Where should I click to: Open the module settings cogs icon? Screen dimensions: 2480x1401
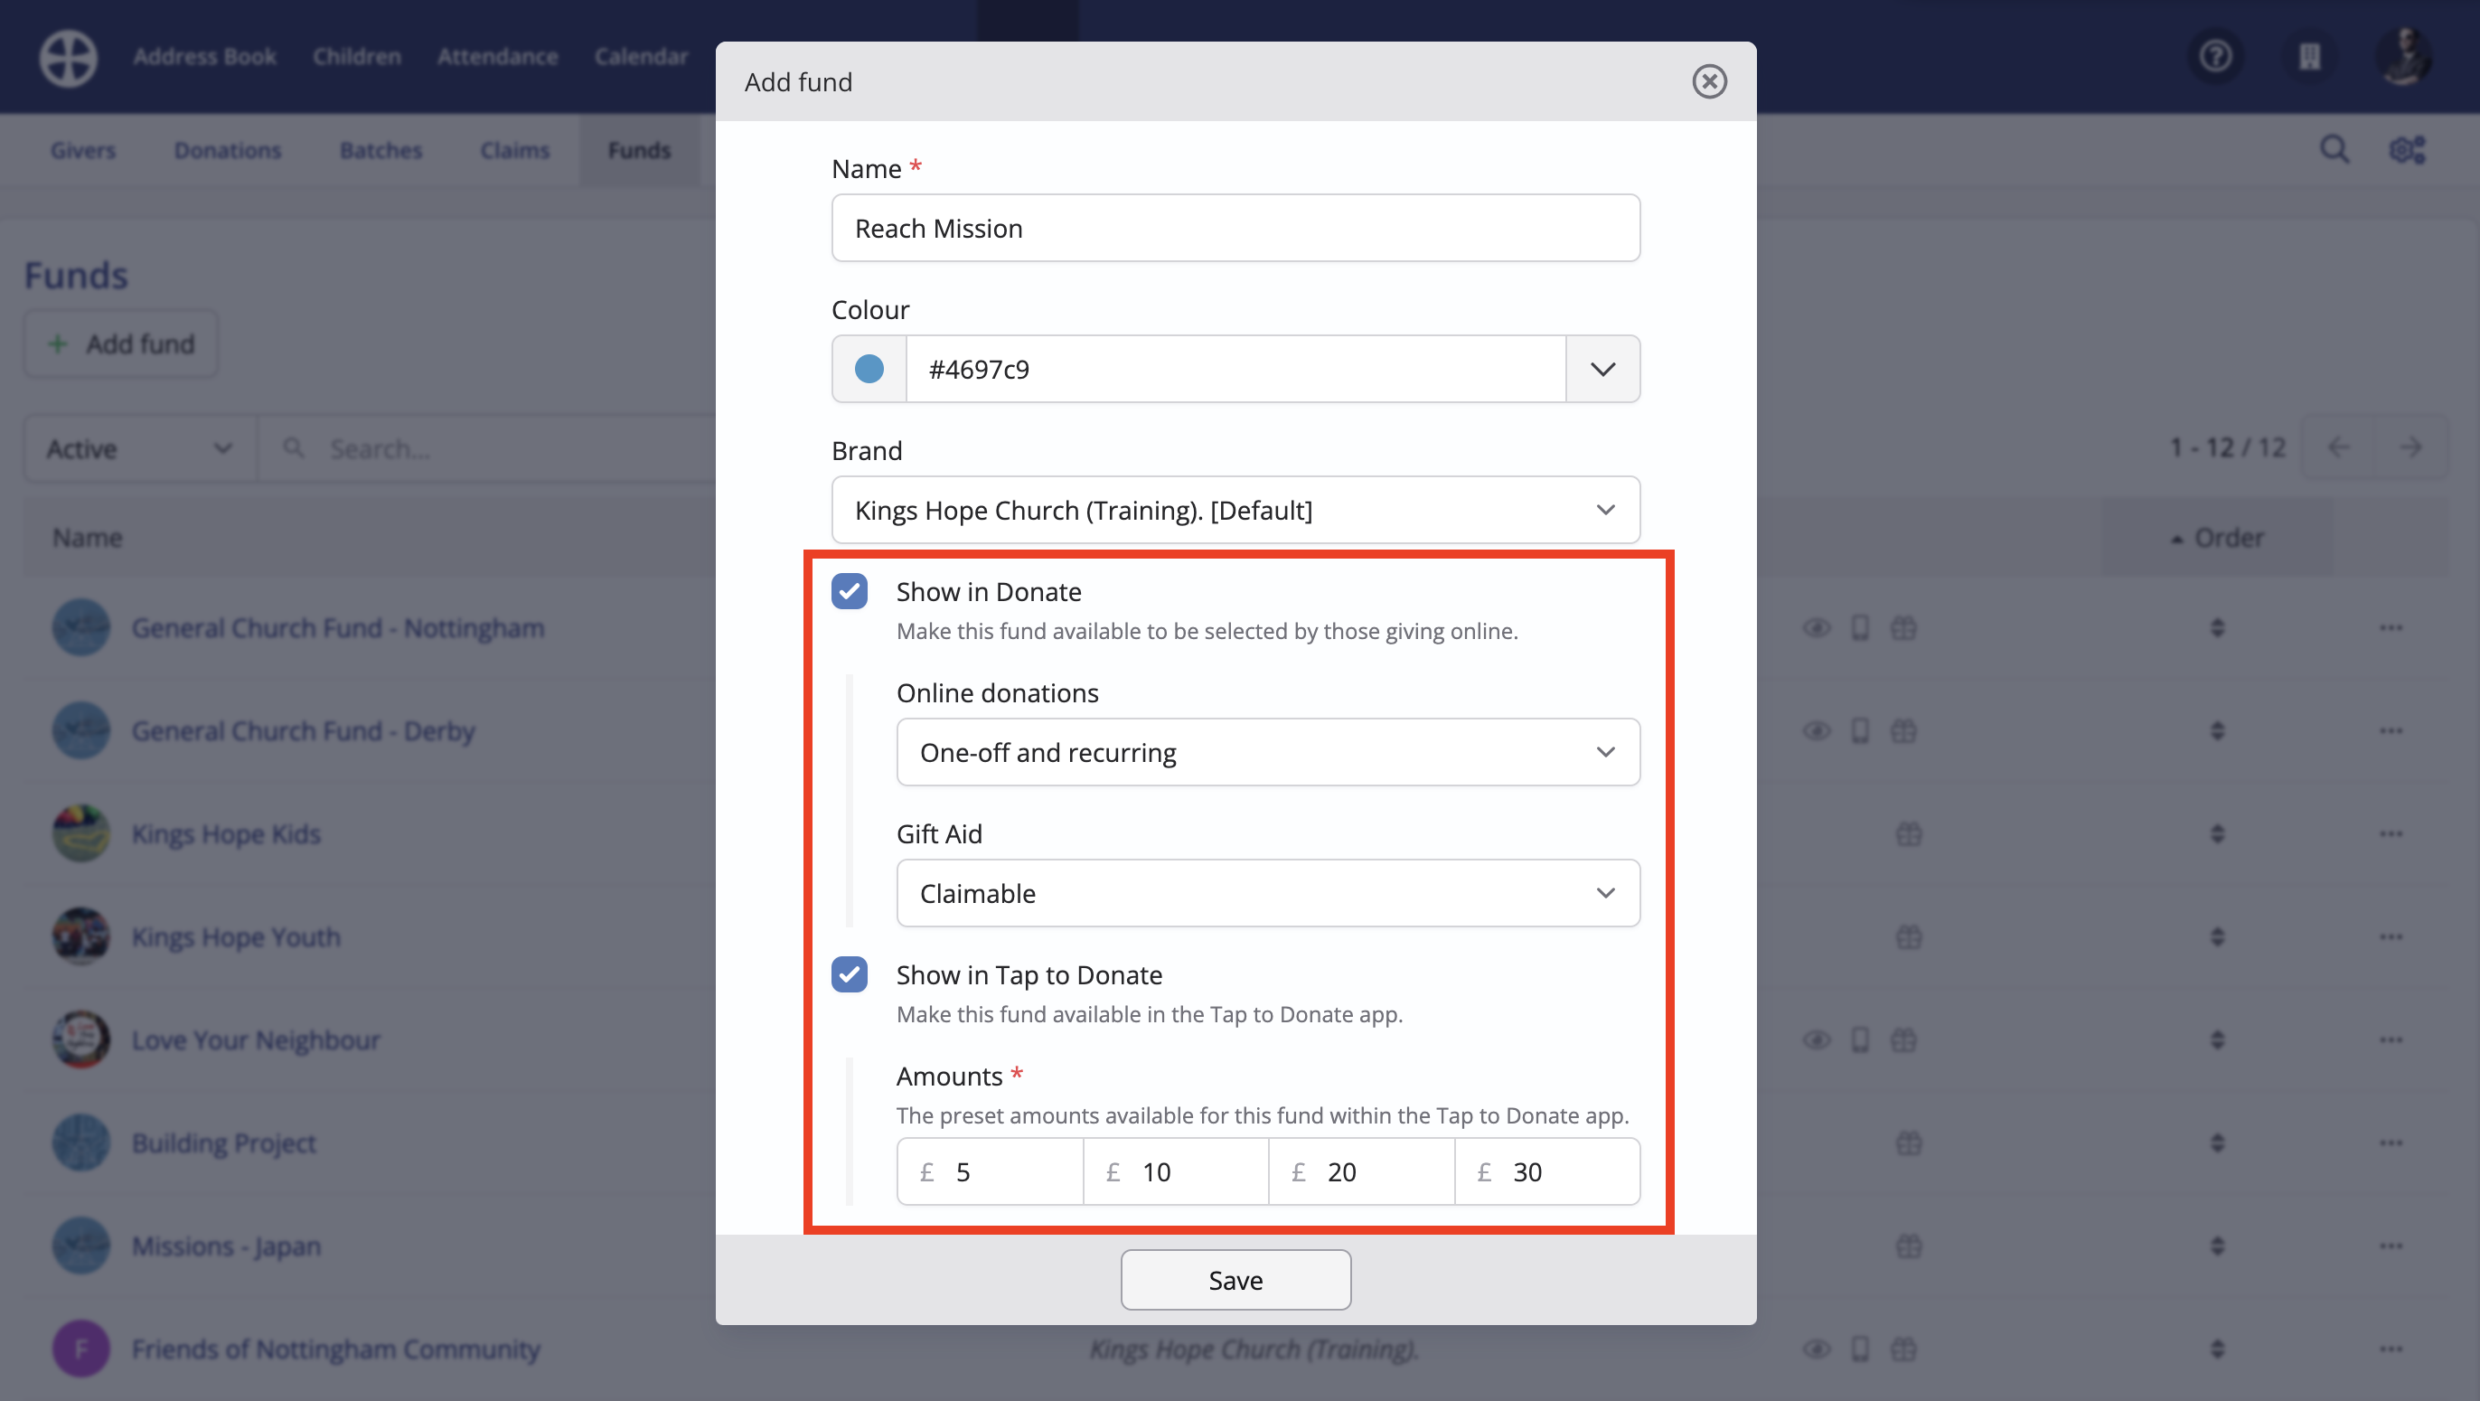[2406, 149]
